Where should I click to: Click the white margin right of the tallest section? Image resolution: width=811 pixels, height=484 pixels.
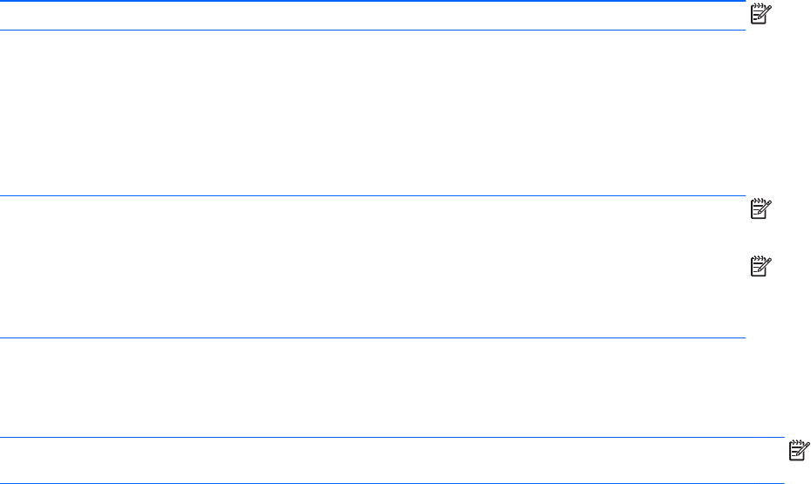point(778,113)
